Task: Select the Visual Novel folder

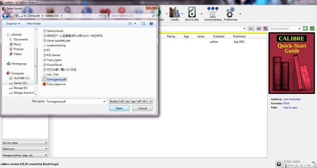Action: pyautogui.click(x=54, y=65)
